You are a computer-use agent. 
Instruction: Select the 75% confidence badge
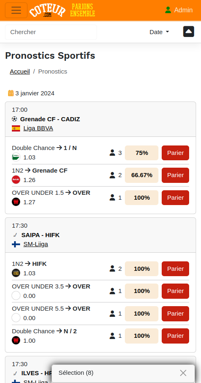(142, 153)
